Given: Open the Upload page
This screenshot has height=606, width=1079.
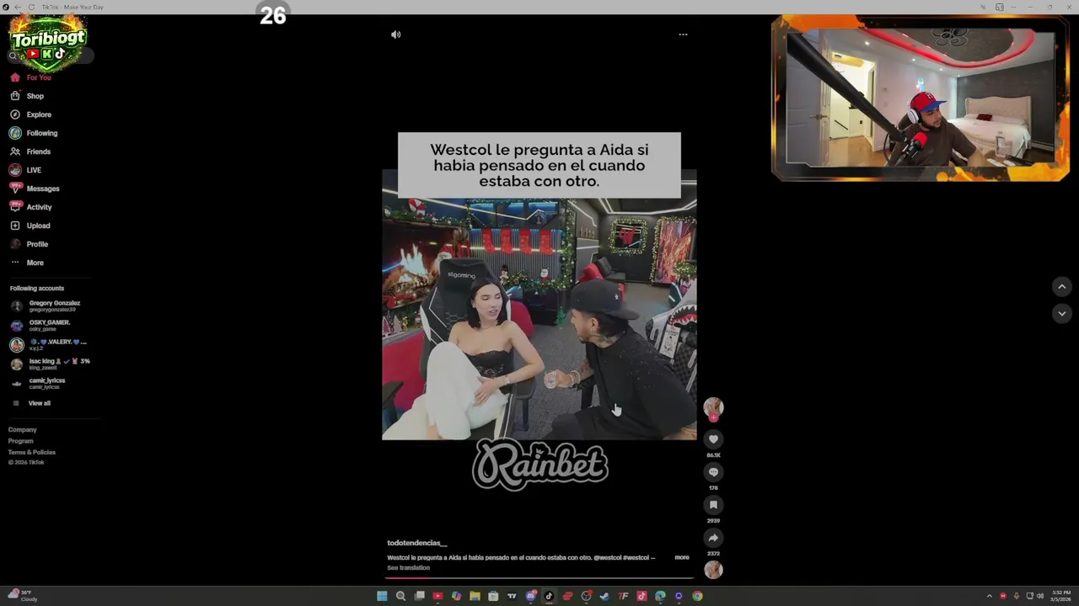Looking at the screenshot, I should pyautogui.click(x=30, y=226).
